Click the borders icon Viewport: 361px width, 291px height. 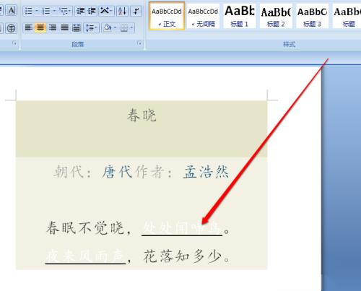point(124,28)
